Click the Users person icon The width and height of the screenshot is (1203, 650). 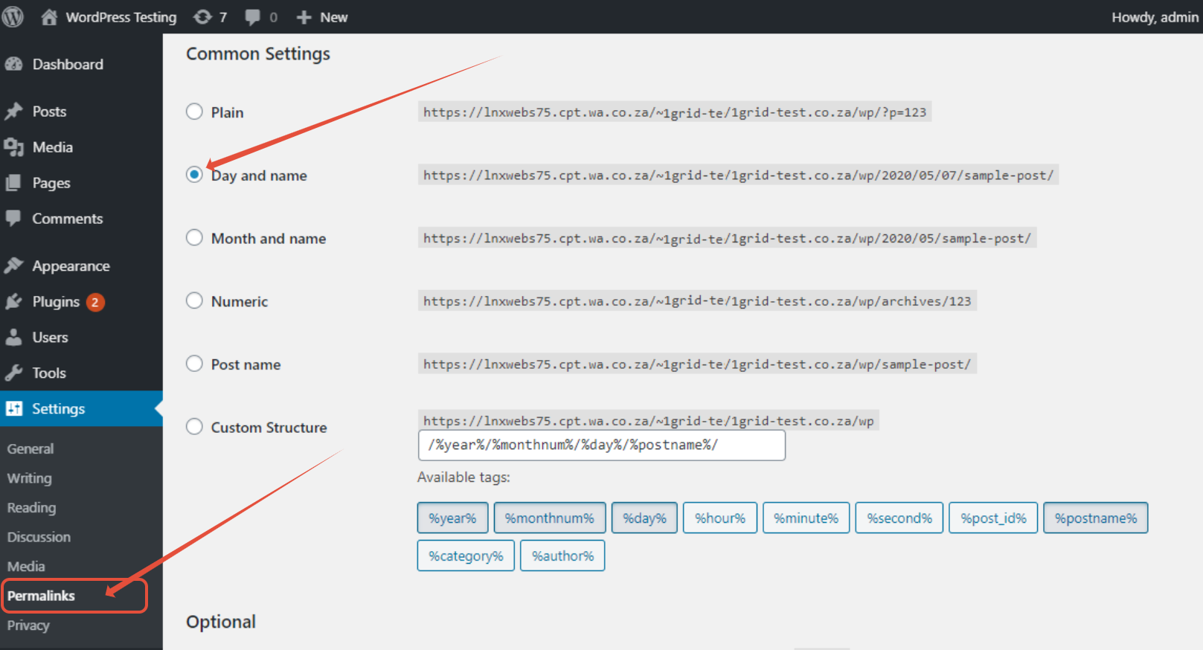click(x=13, y=337)
